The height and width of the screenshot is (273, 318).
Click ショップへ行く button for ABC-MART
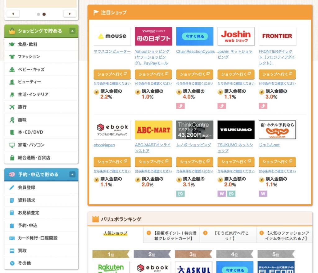point(153,162)
